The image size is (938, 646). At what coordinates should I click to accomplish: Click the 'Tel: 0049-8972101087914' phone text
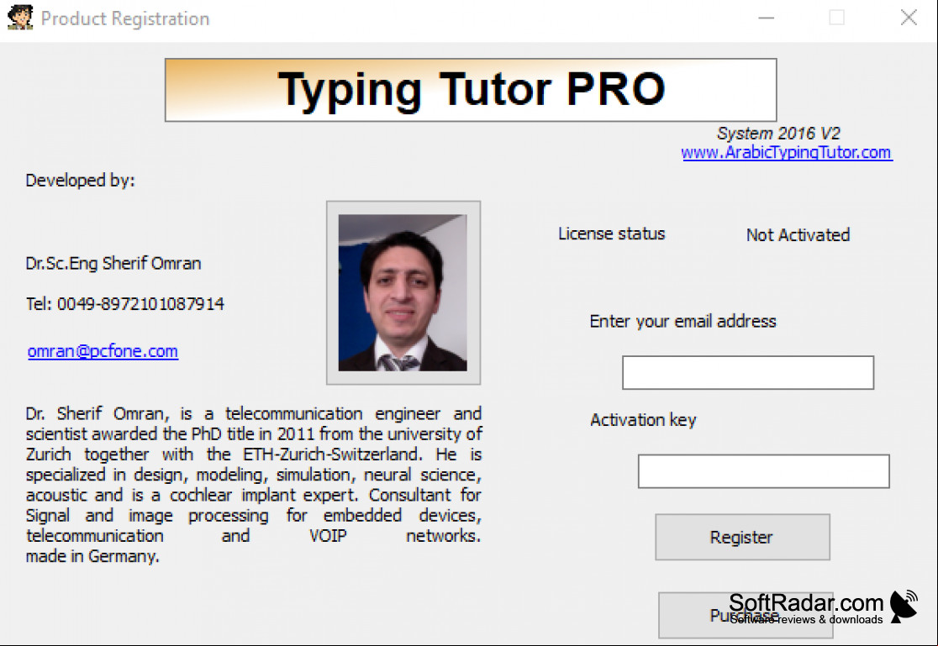click(x=125, y=304)
